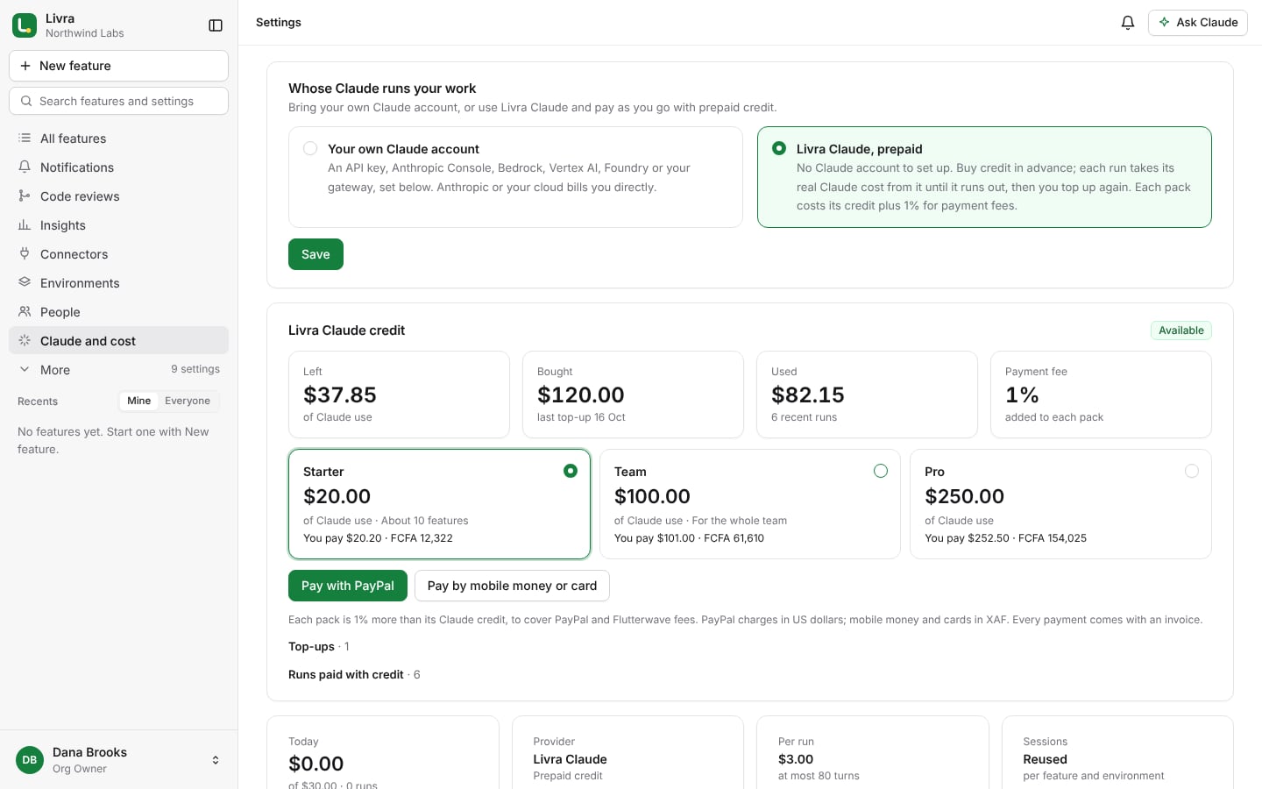Switch Recents to the Everyone tab
Image resolution: width=1262 pixels, height=789 pixels.
[x=188, y=401]
